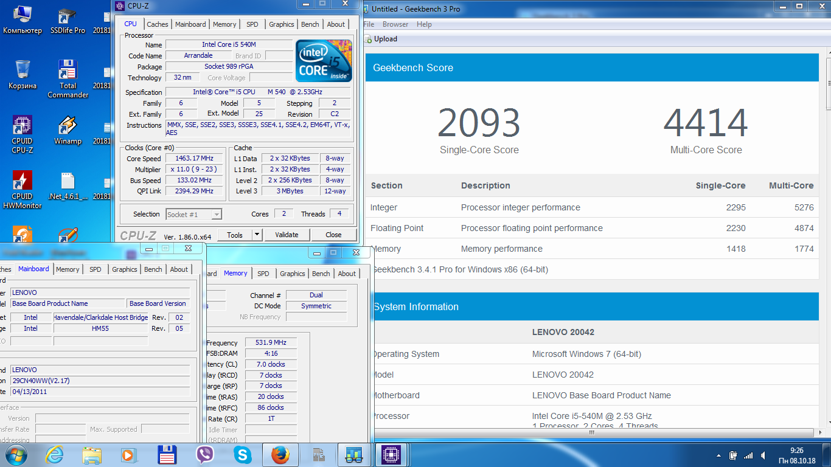Click the BIOS version 29CN40WW(V2.17) field

click(100, 381)
